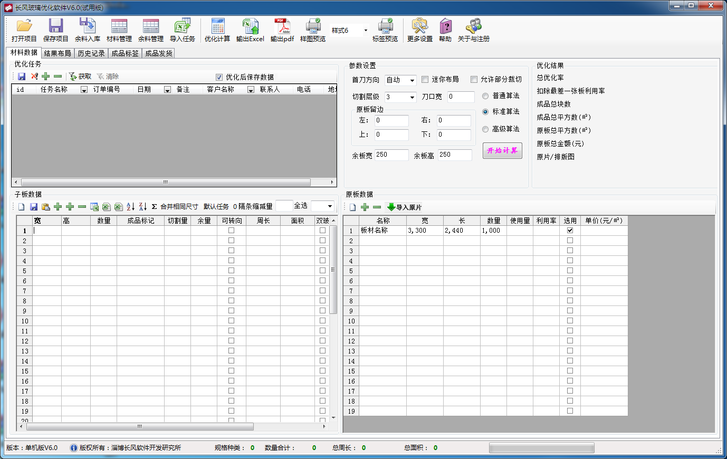Enable 迷你布局 checkbox
This screenshot has height=459, width=727.
click(425, 80)
